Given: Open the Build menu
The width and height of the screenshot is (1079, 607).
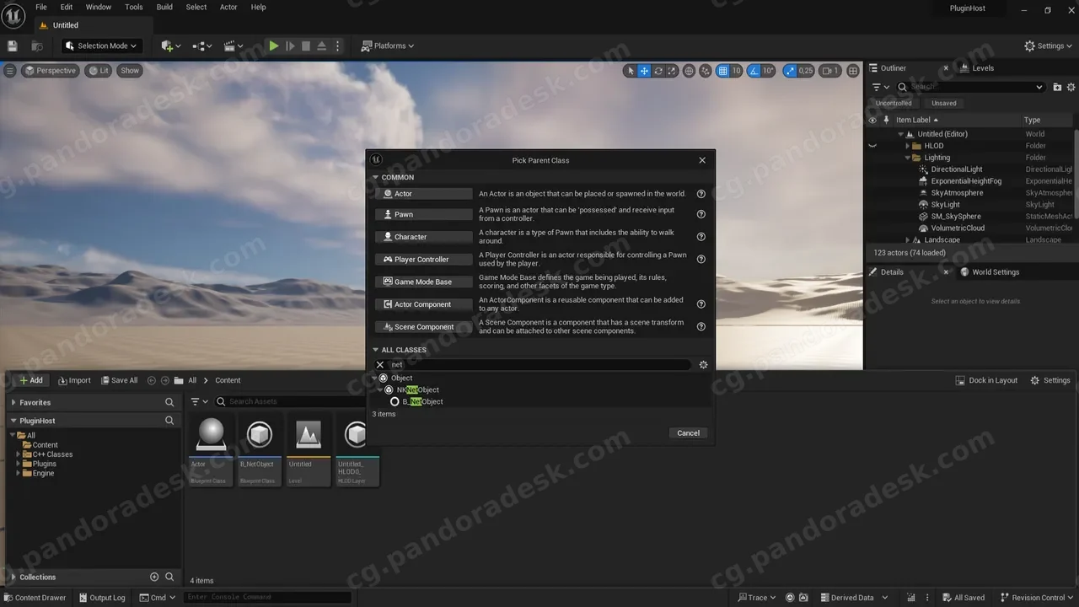Looking at the screenshot, I should click(x=164, y=7).
